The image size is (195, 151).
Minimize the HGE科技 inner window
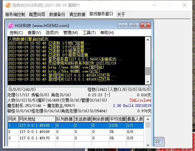[122, 25]
